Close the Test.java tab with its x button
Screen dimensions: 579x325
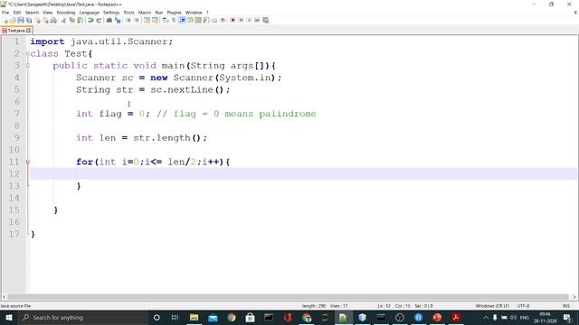click(x=28, y=31)
